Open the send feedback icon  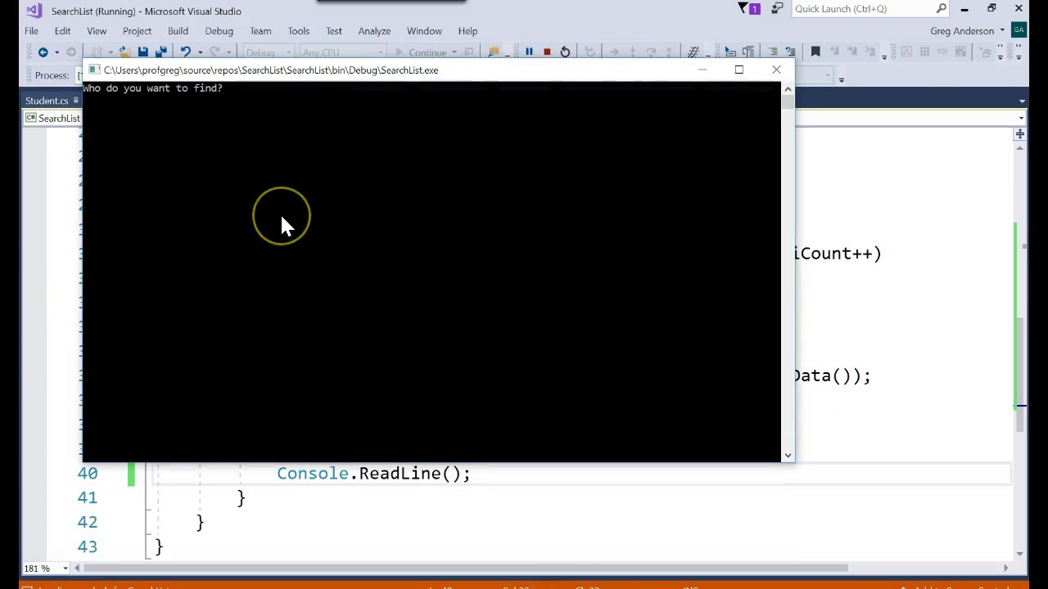point(777,9)
